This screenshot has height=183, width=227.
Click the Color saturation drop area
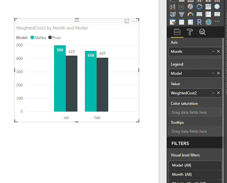(x=195, y=112)
